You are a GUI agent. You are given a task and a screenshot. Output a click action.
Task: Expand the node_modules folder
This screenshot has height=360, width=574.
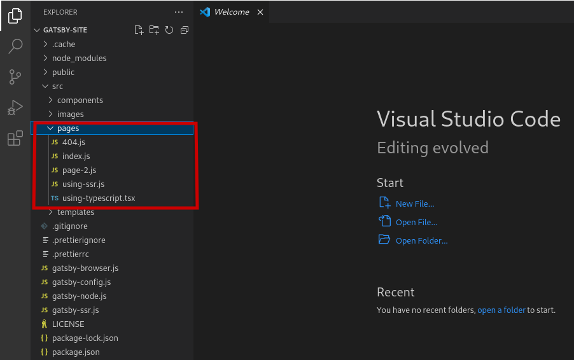(79, 58)
